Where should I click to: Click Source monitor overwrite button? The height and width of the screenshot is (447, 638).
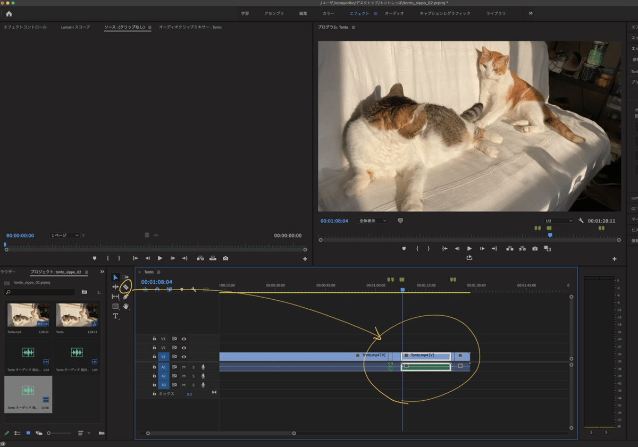click(213, 258)
